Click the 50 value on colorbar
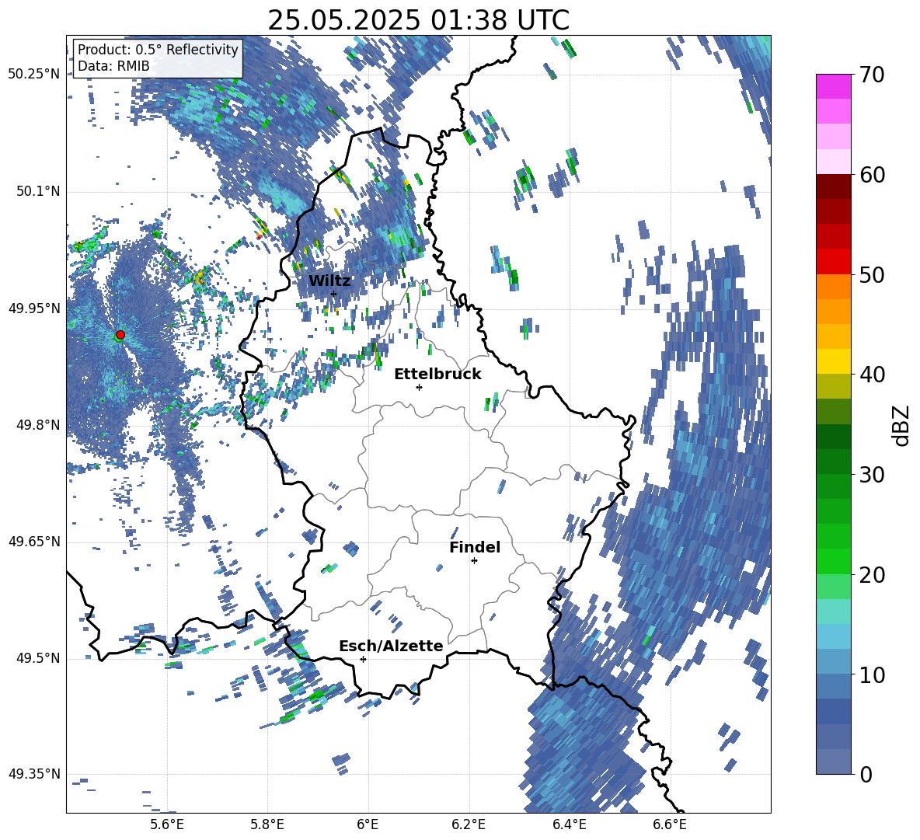920x840 pixels. pyautogui.click(x=872, y=274)
